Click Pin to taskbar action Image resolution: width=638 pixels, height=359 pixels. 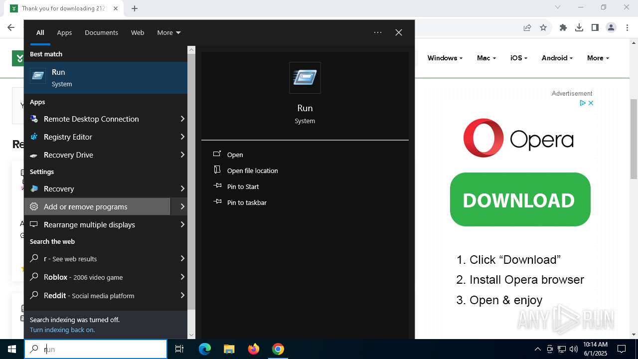coord(240,202)
